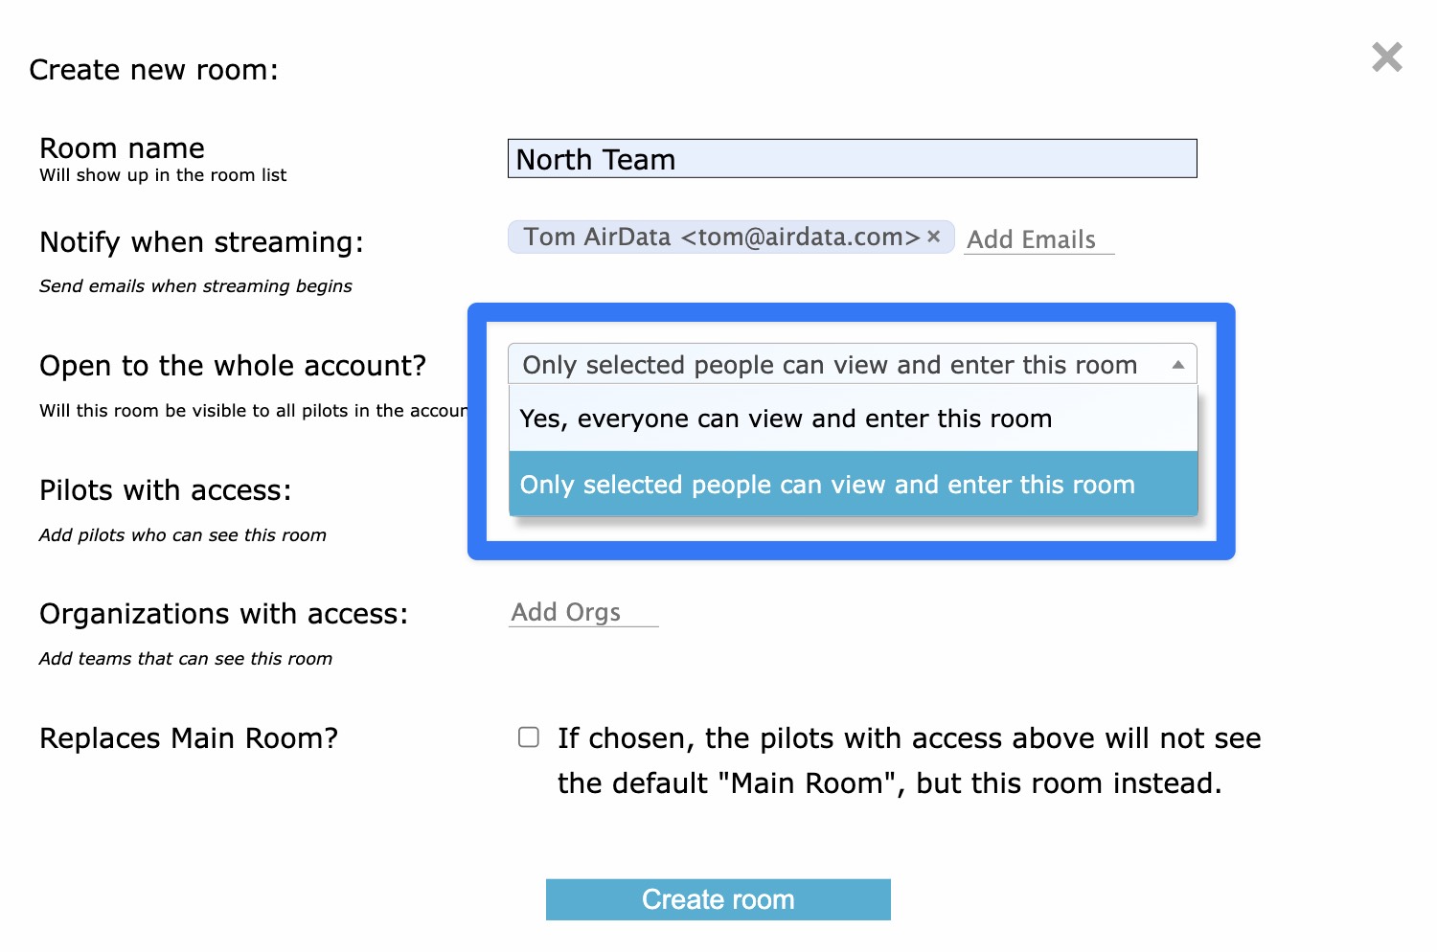Remove Tom AirData email chip

coord(934,236)
